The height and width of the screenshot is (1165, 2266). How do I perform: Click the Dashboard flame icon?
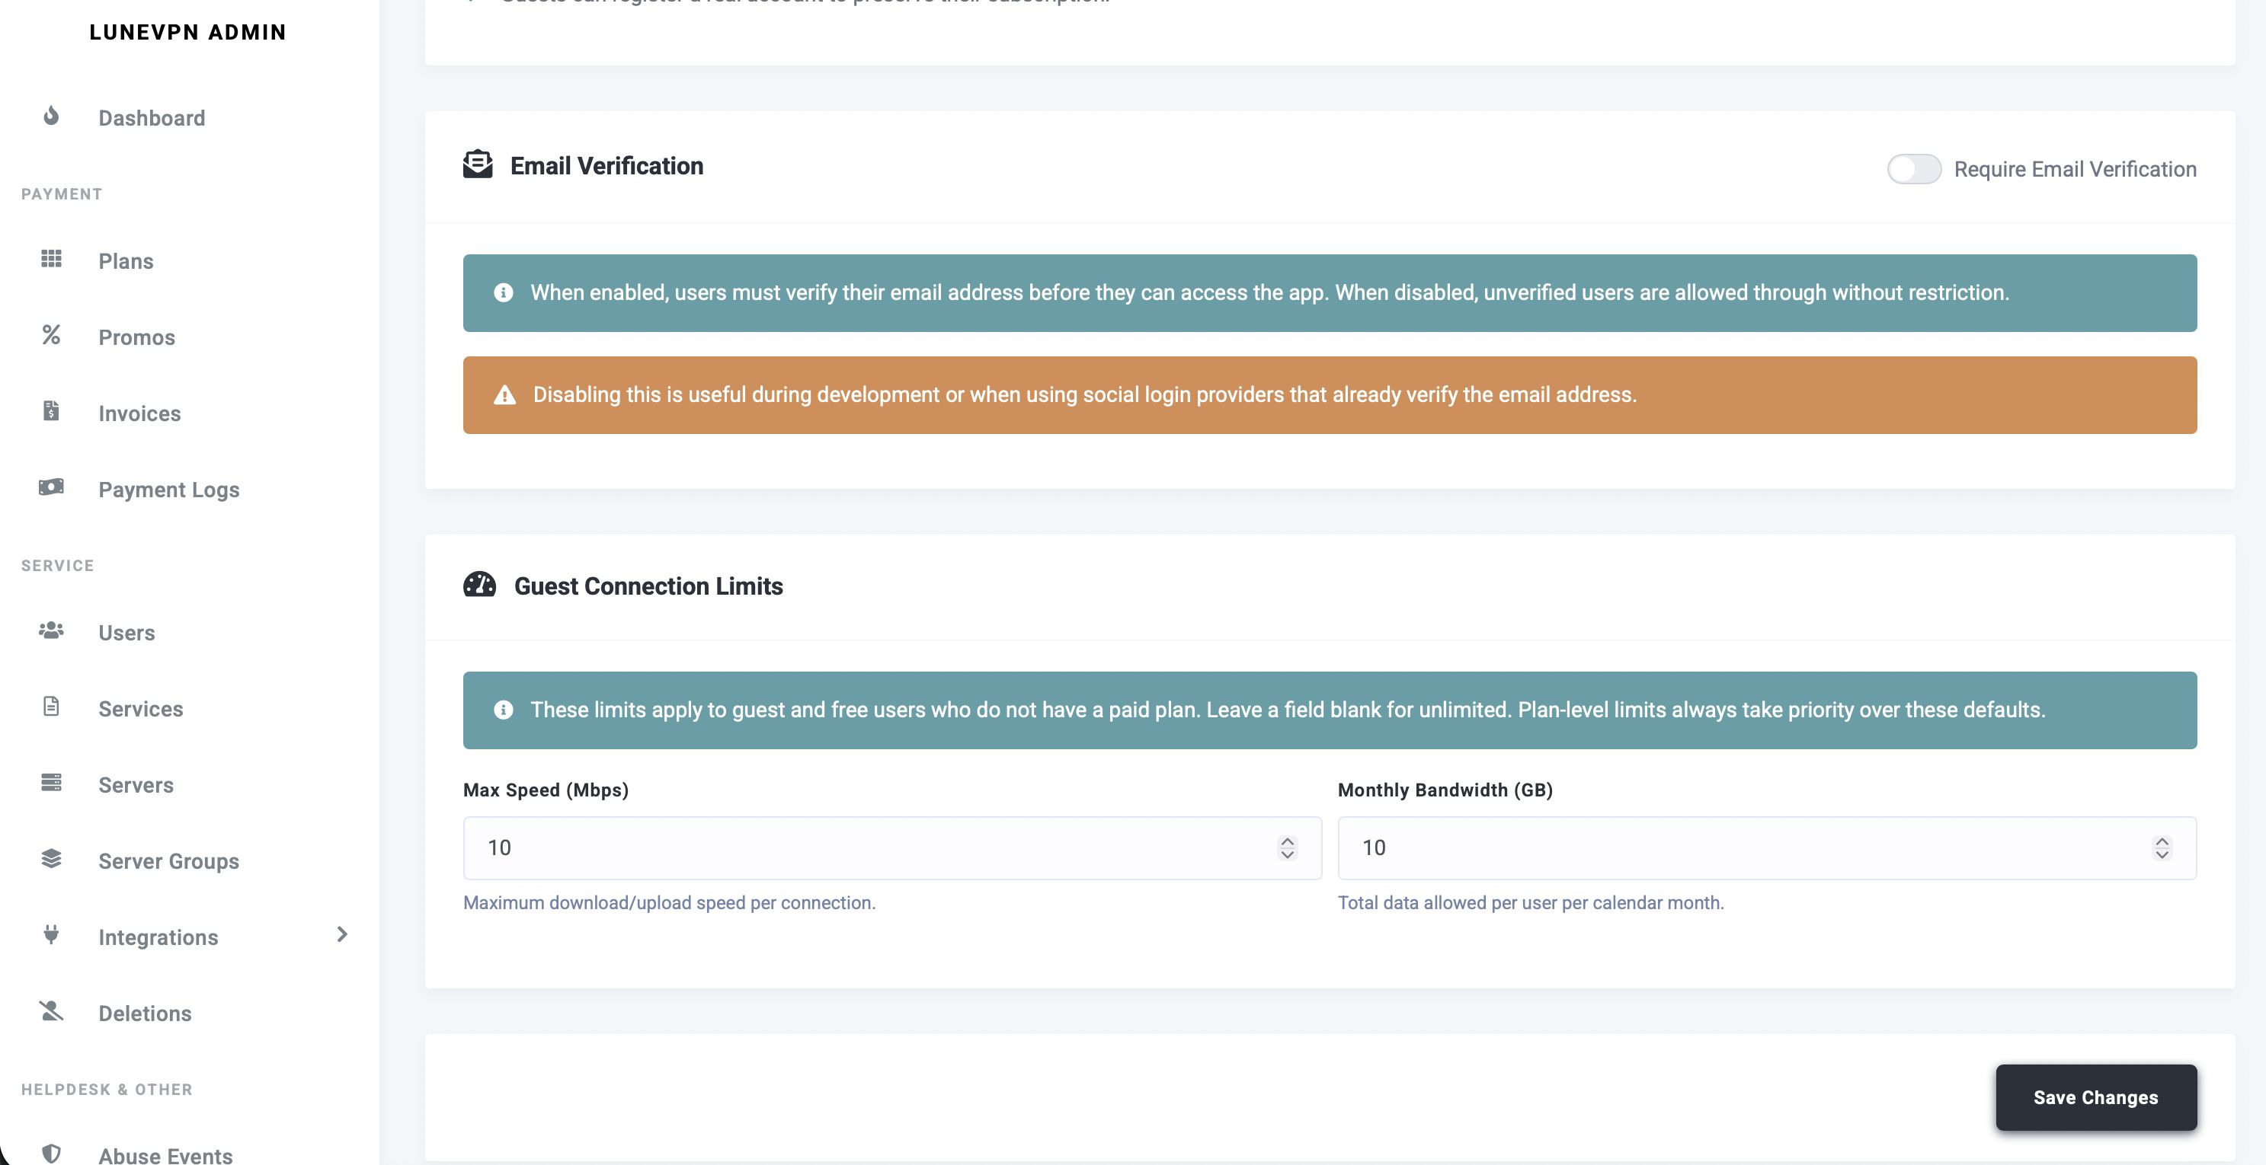point(51,116)
